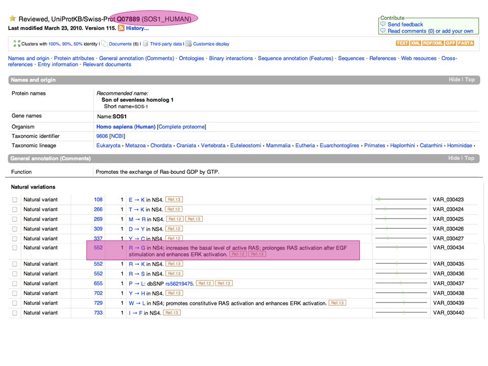The width and height of the screenshot is (488, 366).
Task: Jump to Ontologies section
Action: (x=192, y=58)
